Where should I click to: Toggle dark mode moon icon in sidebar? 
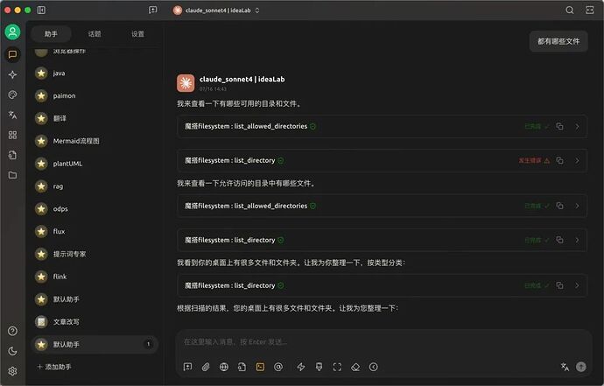(12, 351)
